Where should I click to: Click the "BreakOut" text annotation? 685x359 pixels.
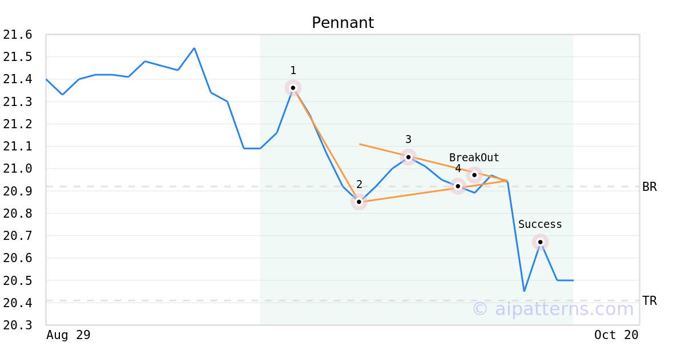[x=474, y=158]
